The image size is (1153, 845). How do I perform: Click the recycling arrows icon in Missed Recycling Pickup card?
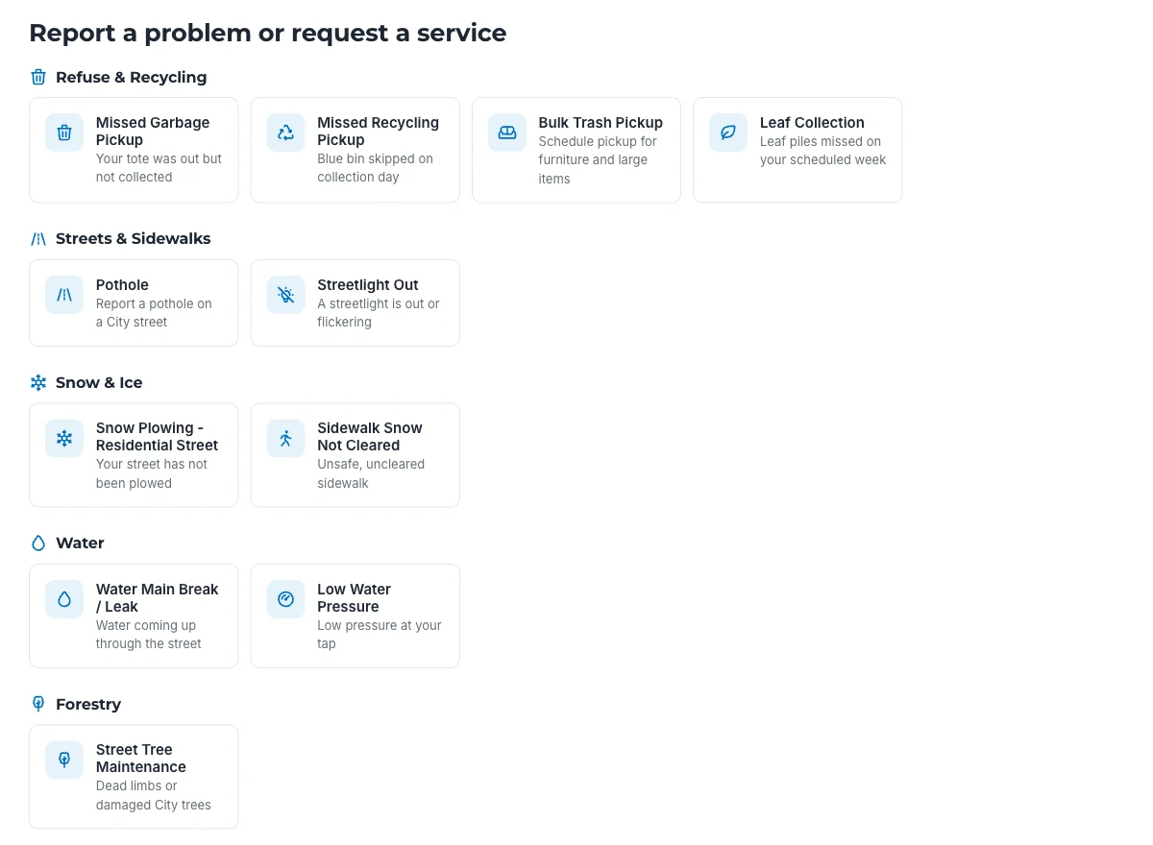tap(285, 133)
